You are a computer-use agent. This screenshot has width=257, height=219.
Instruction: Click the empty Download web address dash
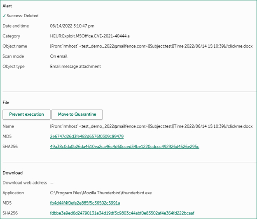tap(51, 183)
